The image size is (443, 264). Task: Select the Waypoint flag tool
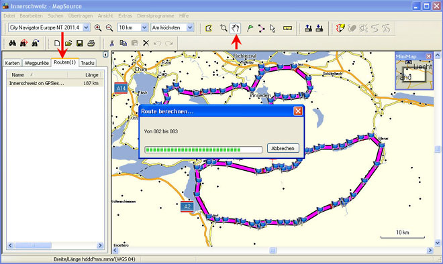click(x=250, y=28)
